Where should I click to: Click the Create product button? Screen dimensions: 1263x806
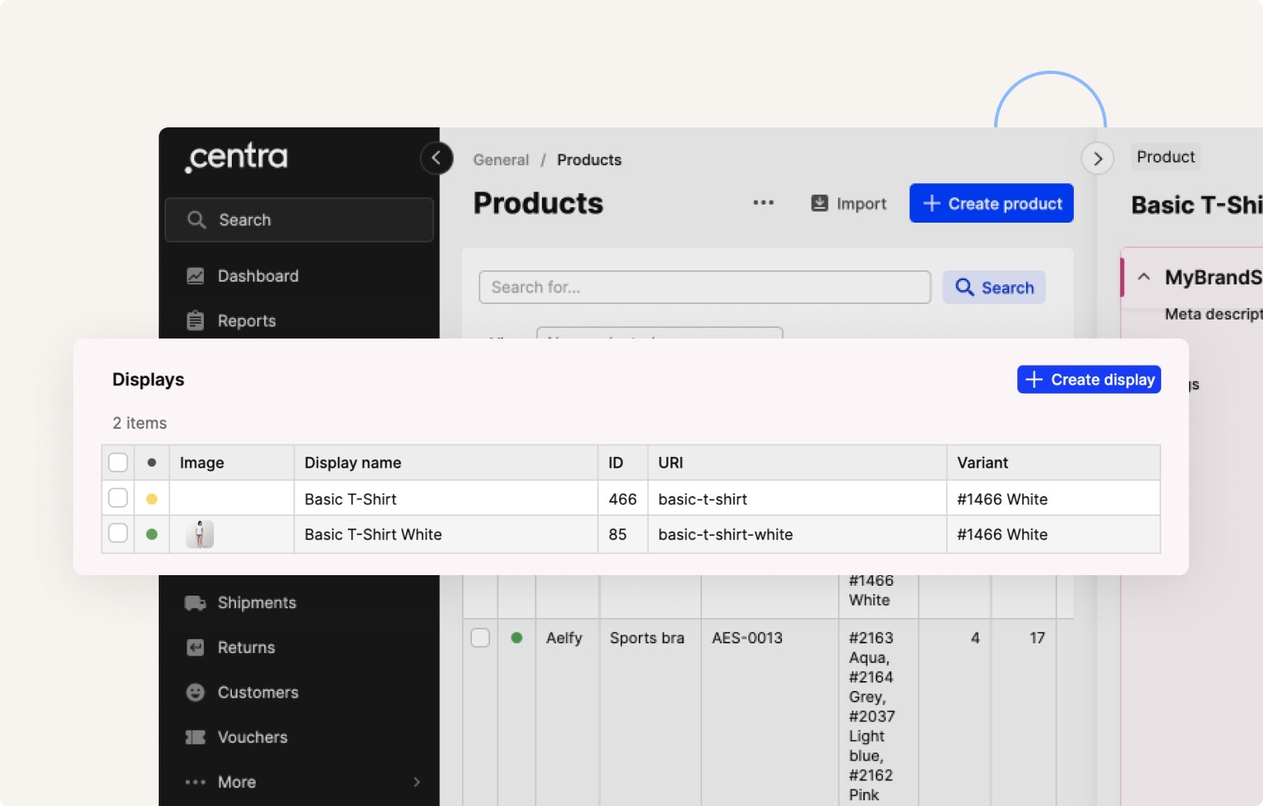pyautogui.click(x=991, y=203)
